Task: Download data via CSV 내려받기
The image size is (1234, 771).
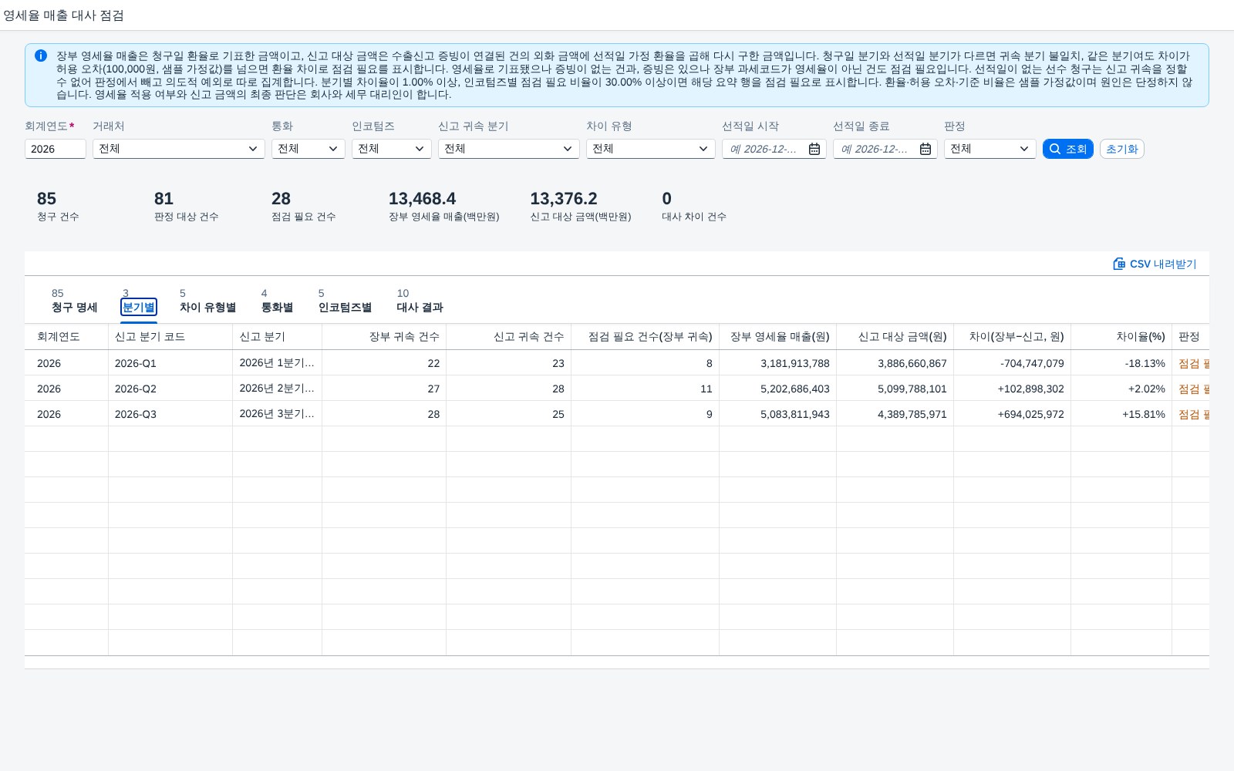Action: click(x=1155, y=264)
